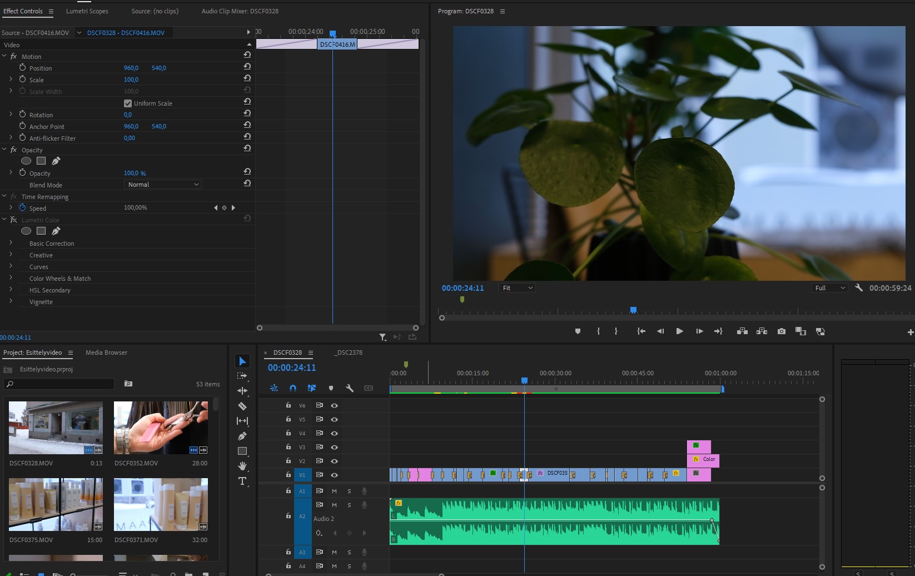Click the Ripple Edit tool
Screen dimensions: 915x576
(242, 391)
